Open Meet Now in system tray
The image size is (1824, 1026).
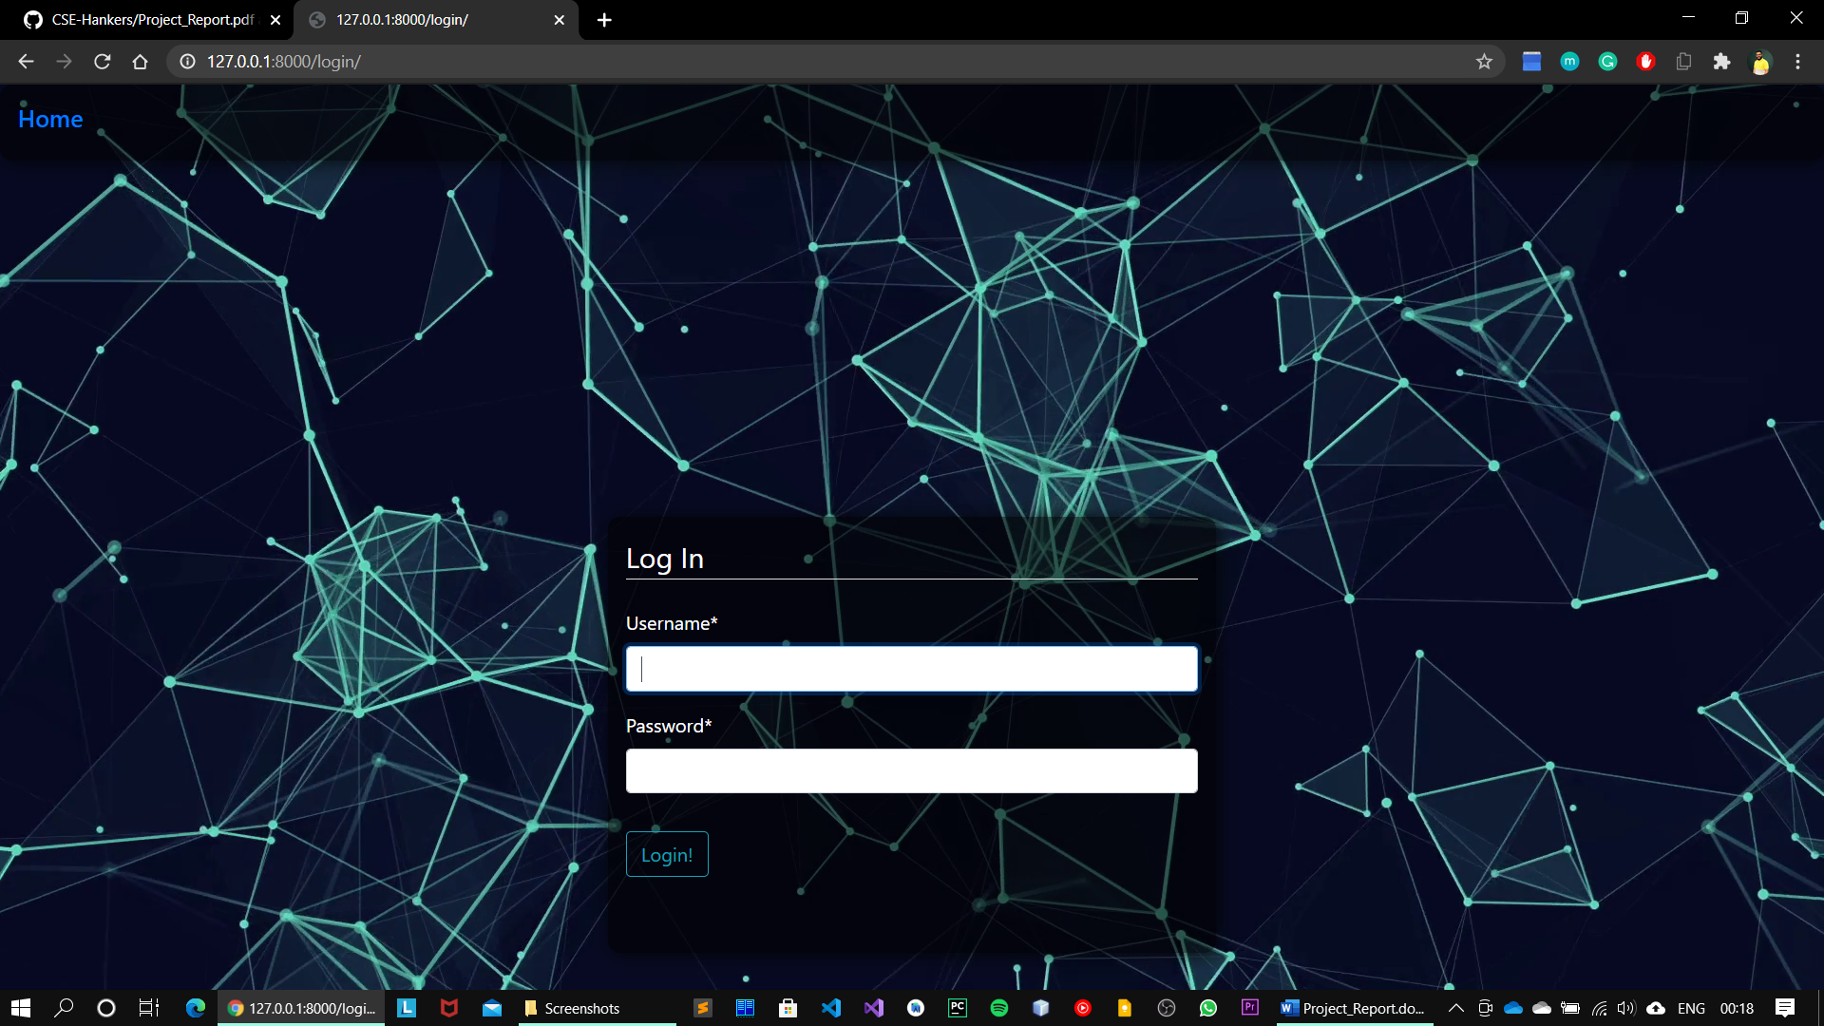point(1486,1008)
